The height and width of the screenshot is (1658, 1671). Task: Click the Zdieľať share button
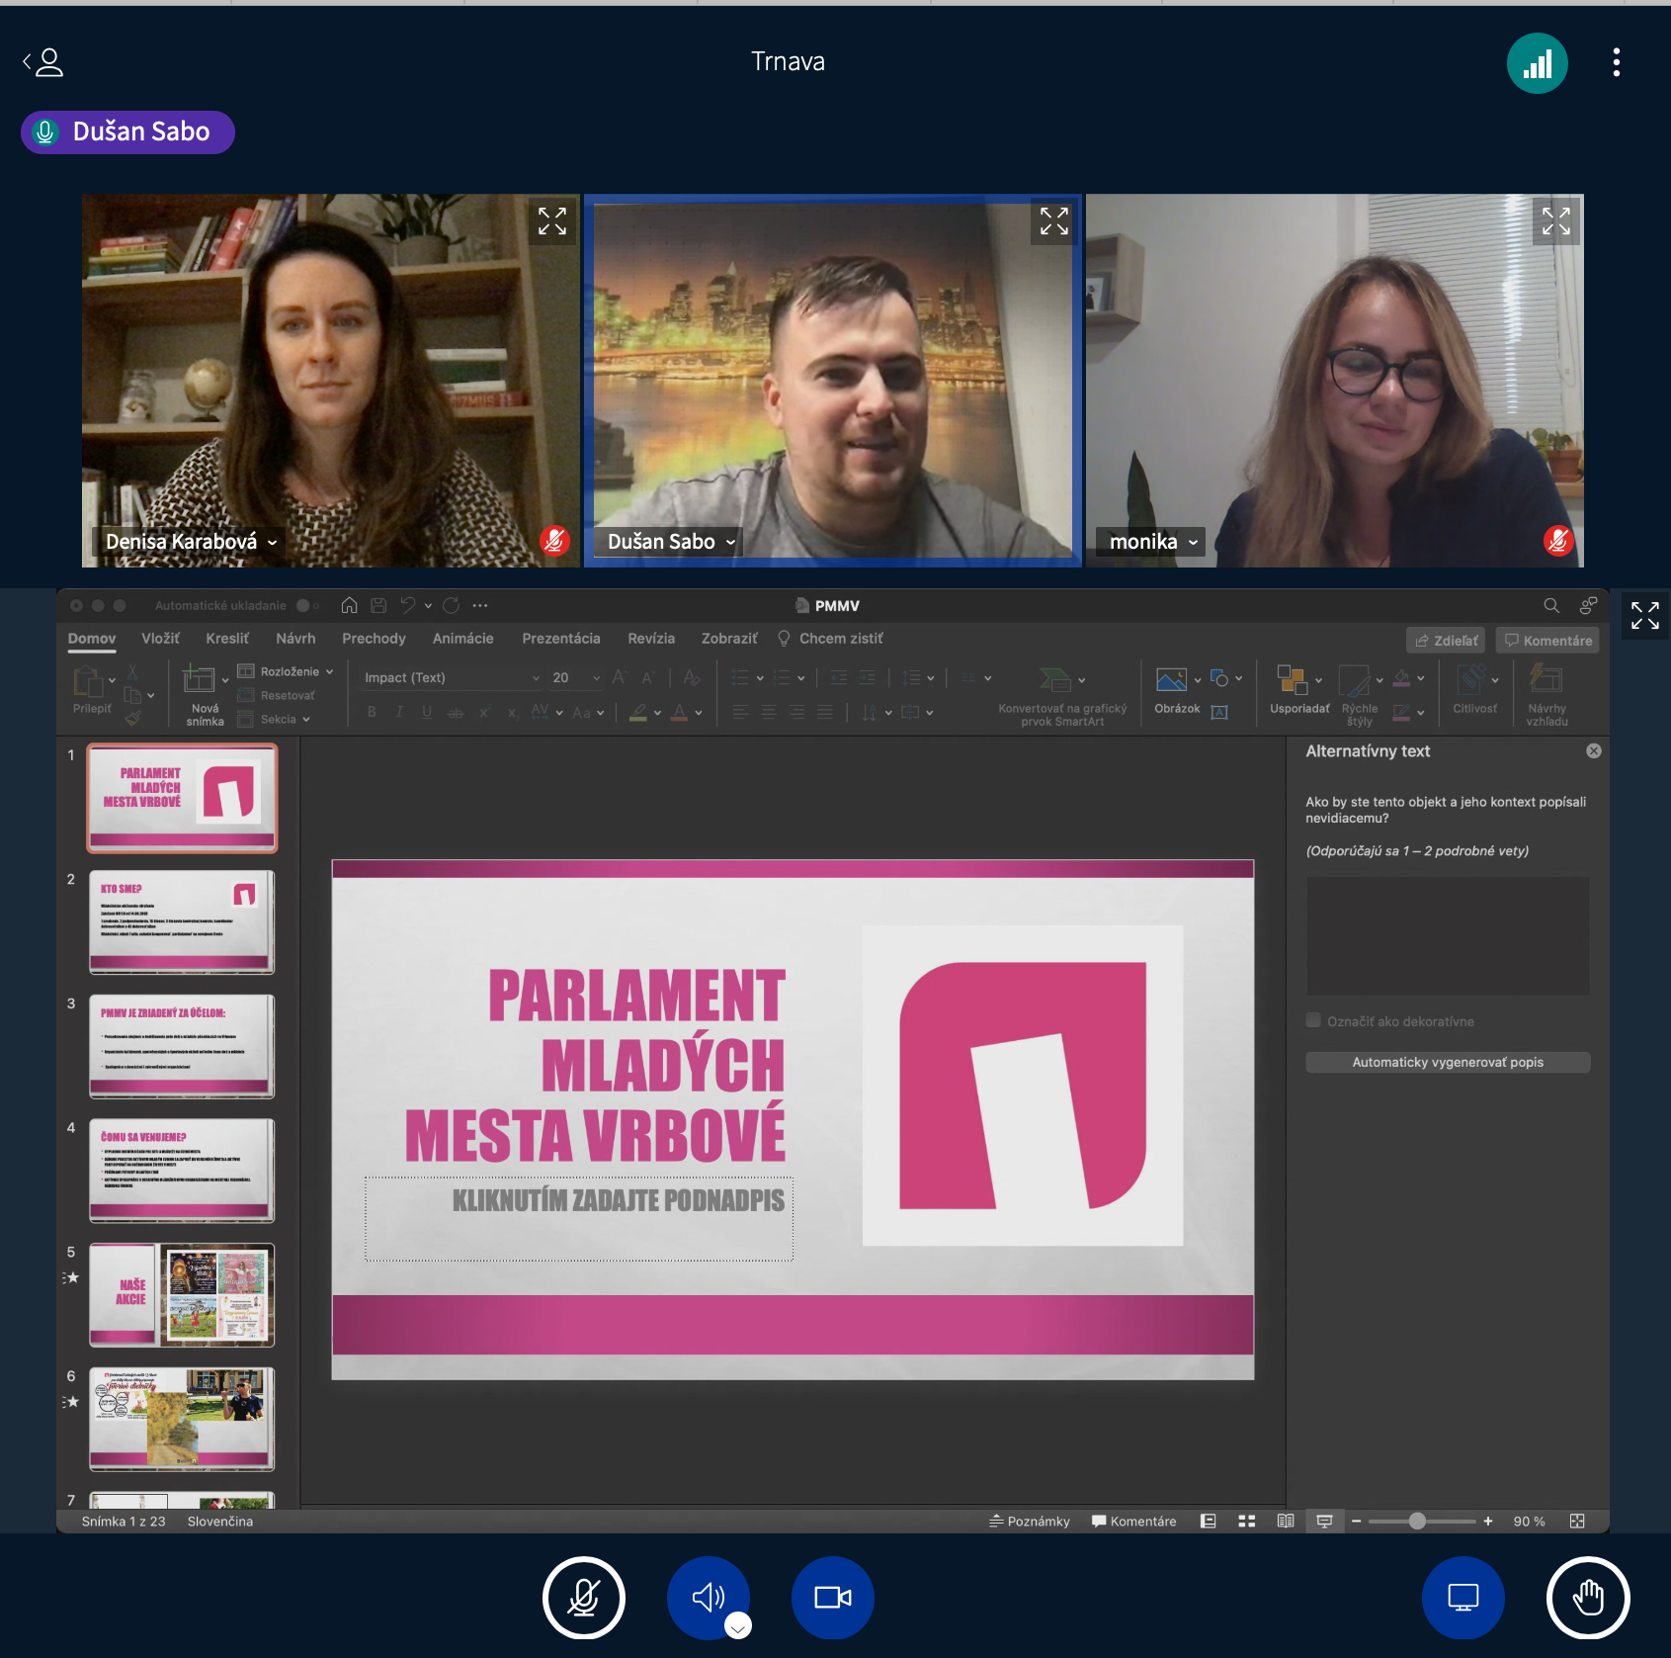pos(1447,641)
